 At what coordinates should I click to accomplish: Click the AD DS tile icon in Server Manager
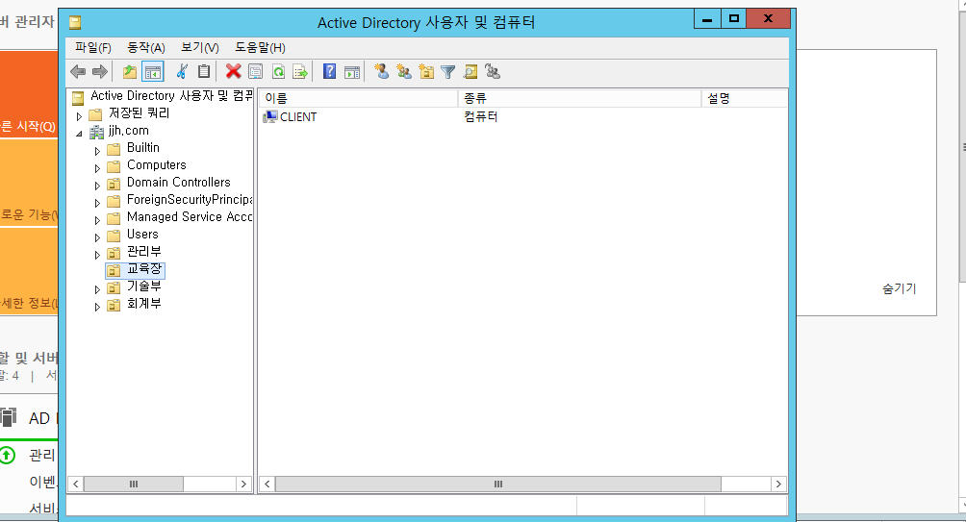8,417
